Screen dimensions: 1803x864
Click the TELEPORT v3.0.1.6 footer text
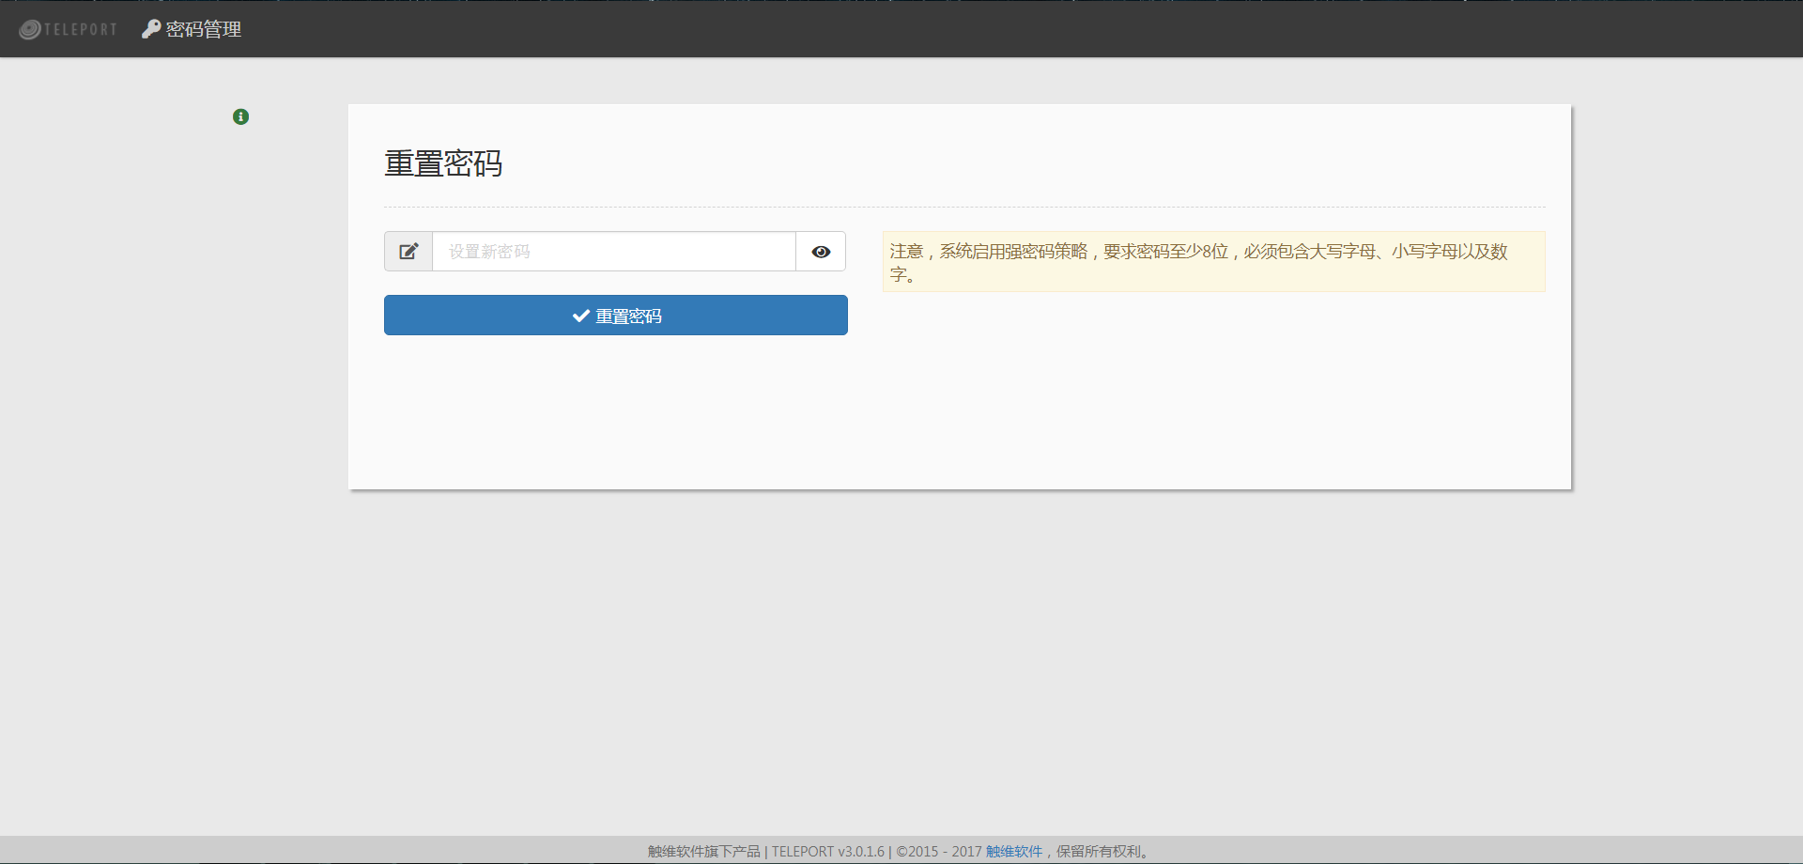[x=828, y=852]
